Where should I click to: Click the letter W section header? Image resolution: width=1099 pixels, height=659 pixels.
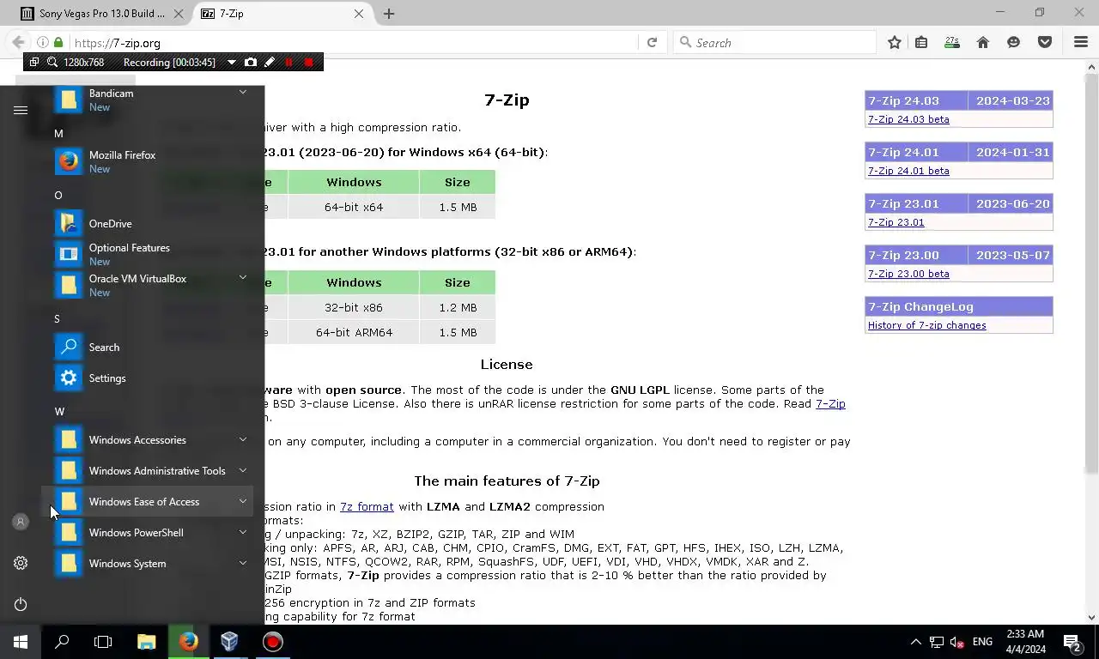59,411
